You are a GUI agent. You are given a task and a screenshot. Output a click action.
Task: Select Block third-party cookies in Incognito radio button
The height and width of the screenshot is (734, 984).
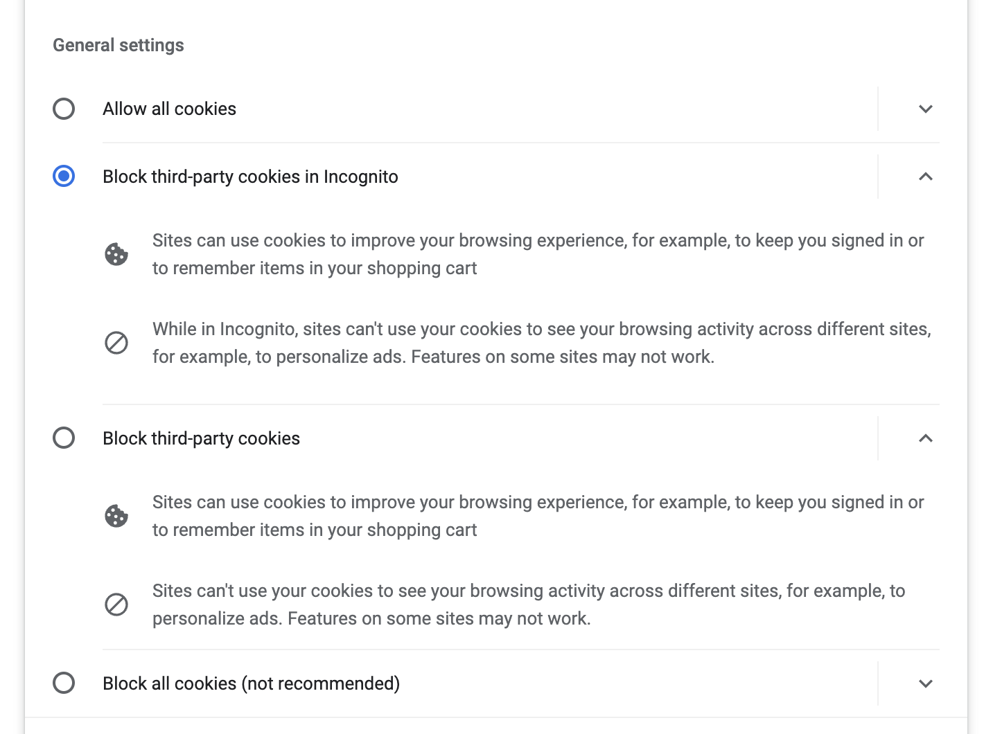click(x=64, y=177)
